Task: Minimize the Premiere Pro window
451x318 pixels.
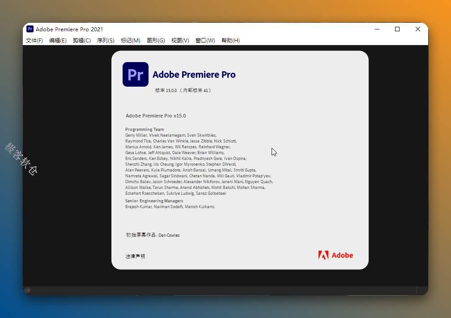Action: tap(377, 29)
